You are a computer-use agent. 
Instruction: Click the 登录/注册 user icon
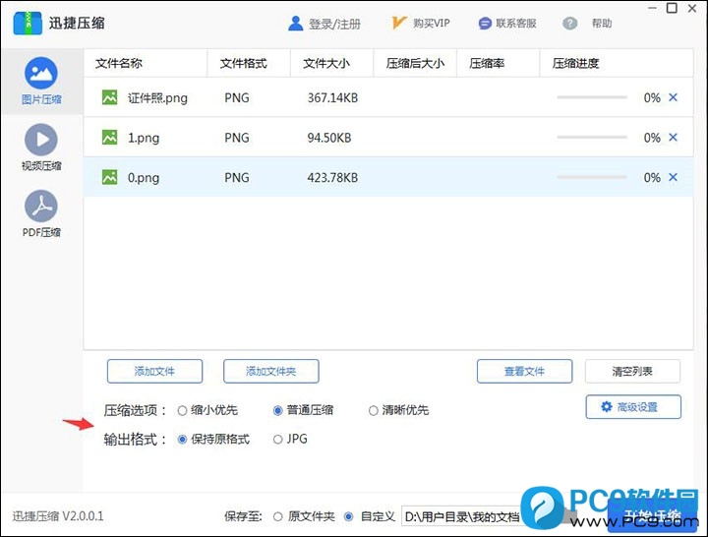pyautogui.click(x=297, y=24)
